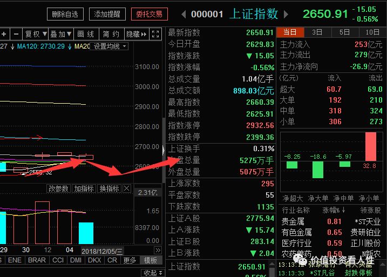Click 医疗行业 industry row
This screenshot has width=387, height=277.
pos(331,243)
